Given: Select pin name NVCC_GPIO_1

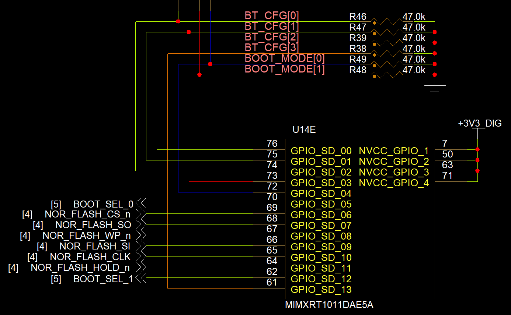Looking at the screenshot, I should (394, 151).
